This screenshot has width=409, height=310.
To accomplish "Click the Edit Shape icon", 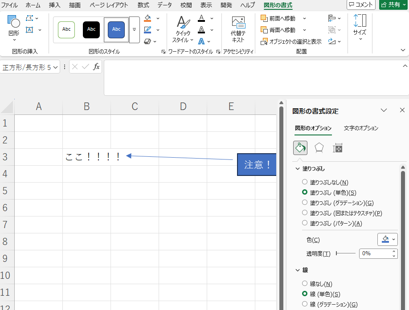I will tap(29, 18).
